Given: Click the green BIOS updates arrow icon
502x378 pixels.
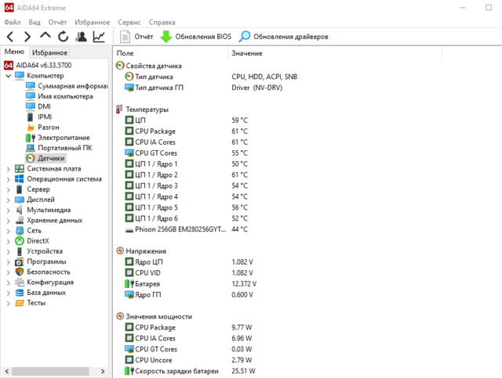Looking at the screenshot, I should click(166, 37).
